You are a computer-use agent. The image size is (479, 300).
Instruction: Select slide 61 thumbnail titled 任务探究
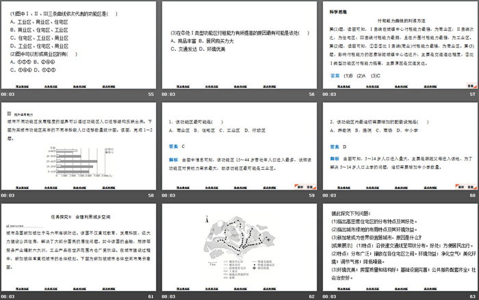coord(79,247)
